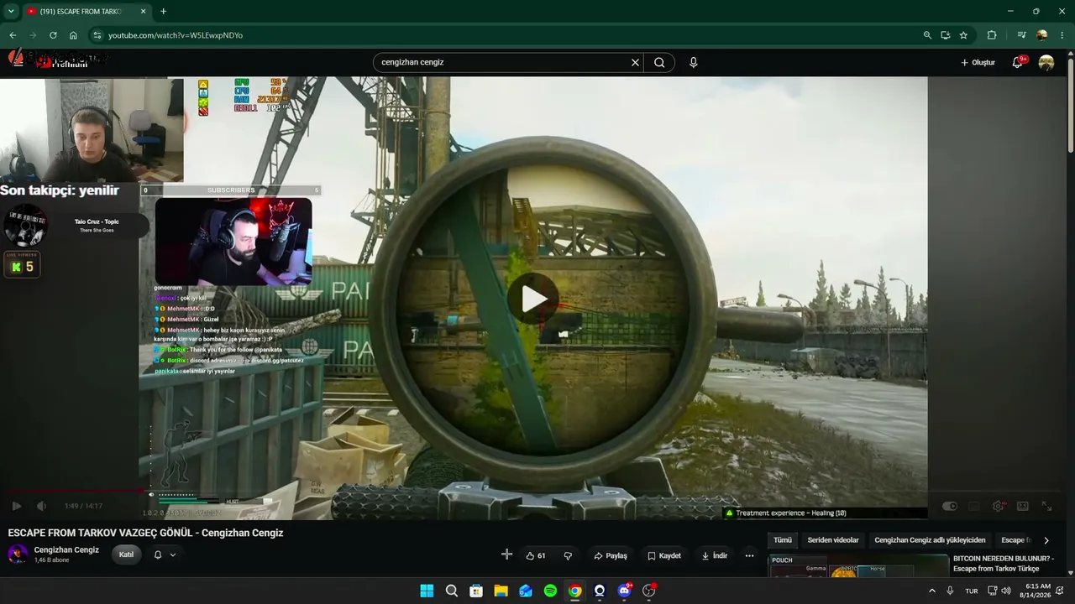Show more filter chips with the right arrow
The height and width of the screenshot is (604, 1075).
click(1046, 540)
